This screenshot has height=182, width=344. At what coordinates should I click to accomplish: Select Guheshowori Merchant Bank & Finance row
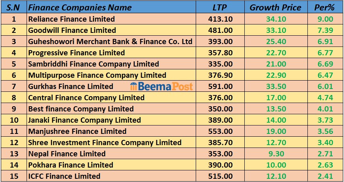(110, 41)
